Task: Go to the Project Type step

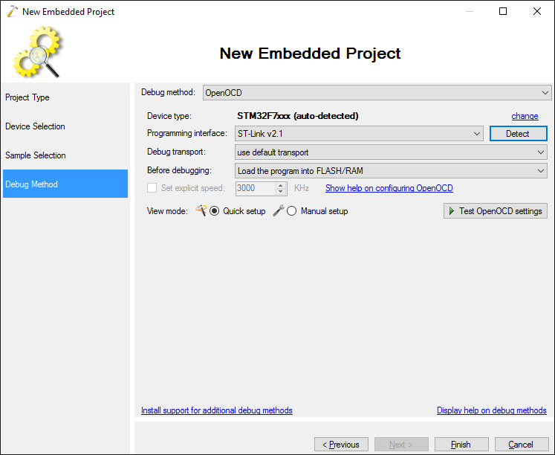Action: coord(65,97)
